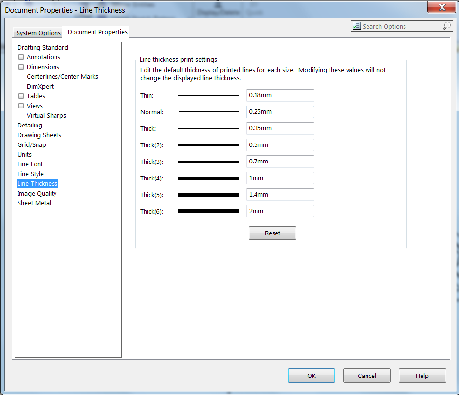Expand the Annotations tree node
459x395 pixels.
(21, 57)
